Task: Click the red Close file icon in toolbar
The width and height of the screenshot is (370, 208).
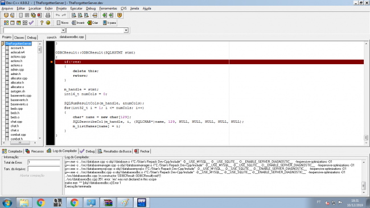Action: (x=39, y=15)
